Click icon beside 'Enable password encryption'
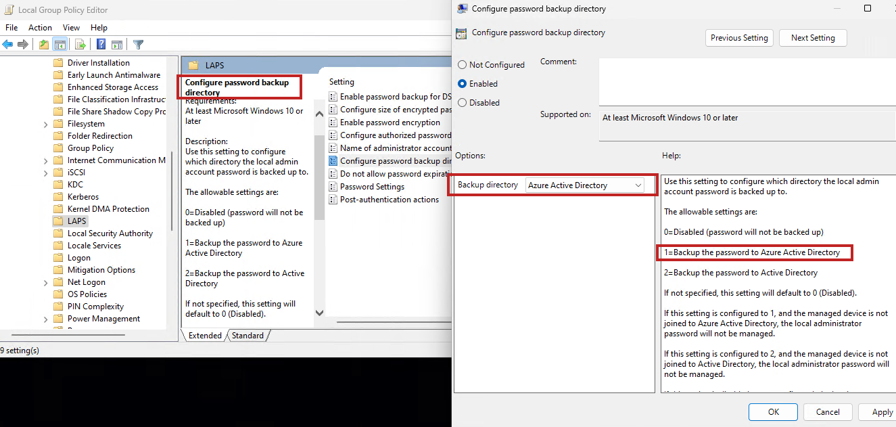This screenshot has height=427, width=896. point(333,122)
